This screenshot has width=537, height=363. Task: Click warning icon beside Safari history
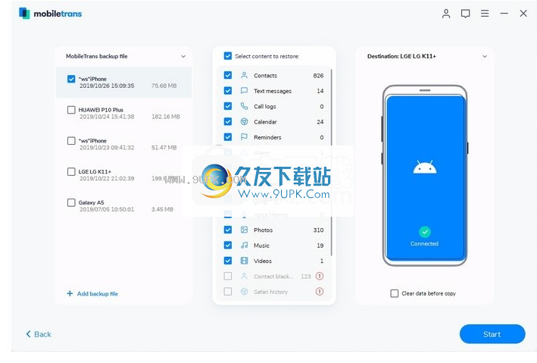(x=319, y=291)
